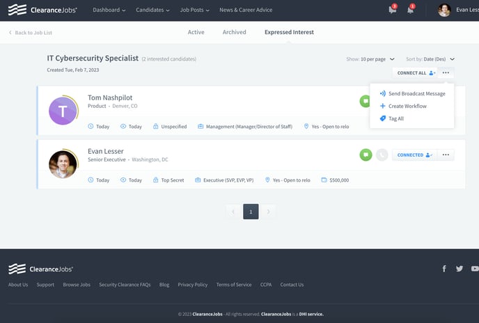
Task: Open Contact Us footer link
Action: coord(292,285)
